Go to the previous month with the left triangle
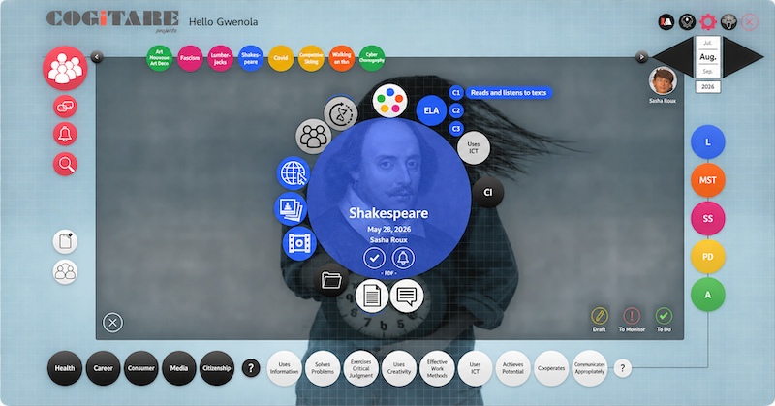The image size is (775, 406). point(673,57)
